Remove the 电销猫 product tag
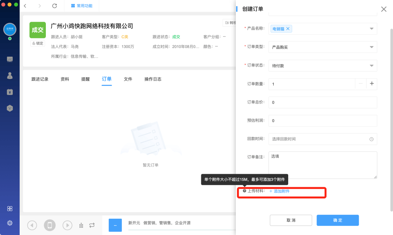Image resolution: width=393 pixels, height=235 pixels. [288, 29]
